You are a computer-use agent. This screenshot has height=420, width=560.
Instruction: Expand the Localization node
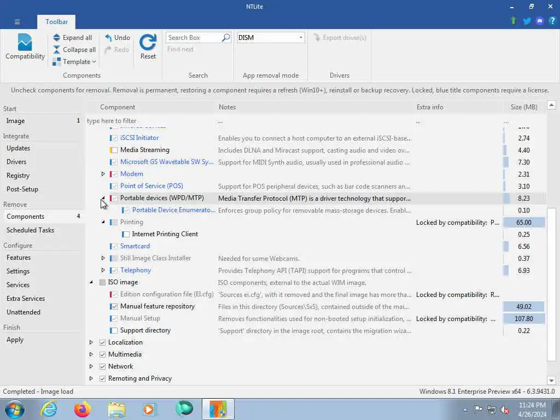coord(91,342)
